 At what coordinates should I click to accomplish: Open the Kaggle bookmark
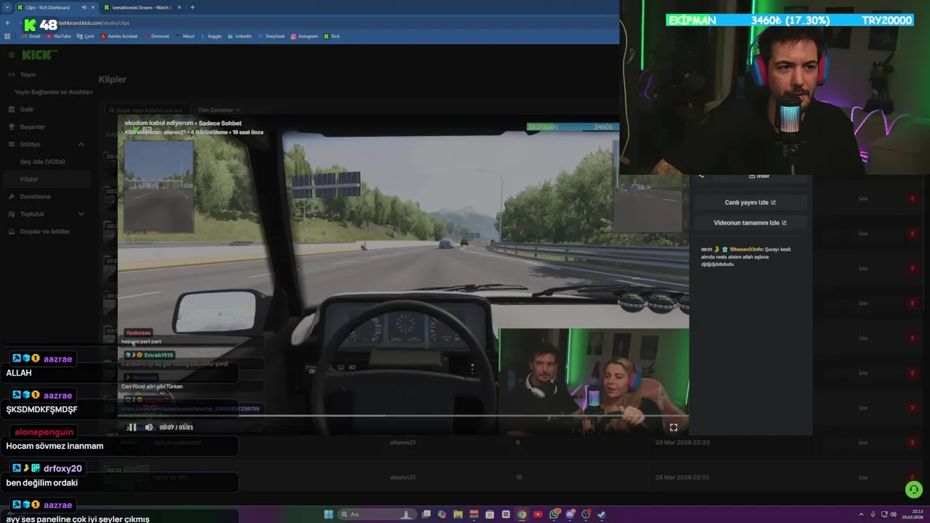(x=211, y=36)
